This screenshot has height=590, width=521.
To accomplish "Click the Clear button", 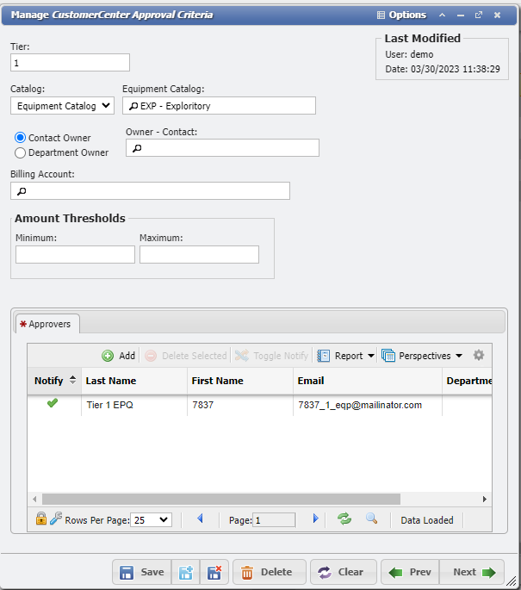I will coord(342,572).
